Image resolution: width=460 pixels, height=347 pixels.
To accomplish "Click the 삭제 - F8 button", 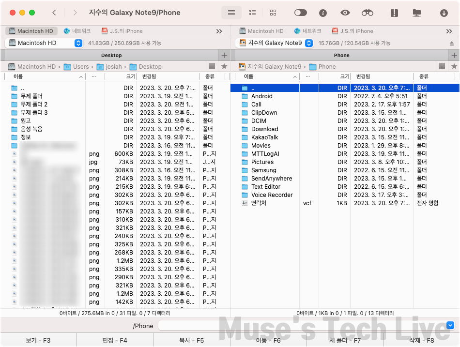I will click(x=422, y=340).
